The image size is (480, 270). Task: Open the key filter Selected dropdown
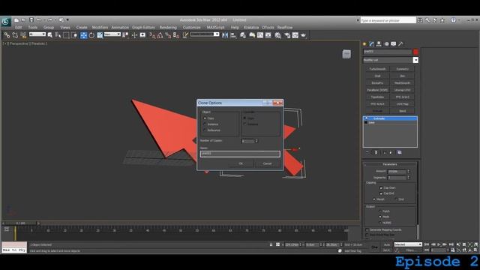(408, 244)
